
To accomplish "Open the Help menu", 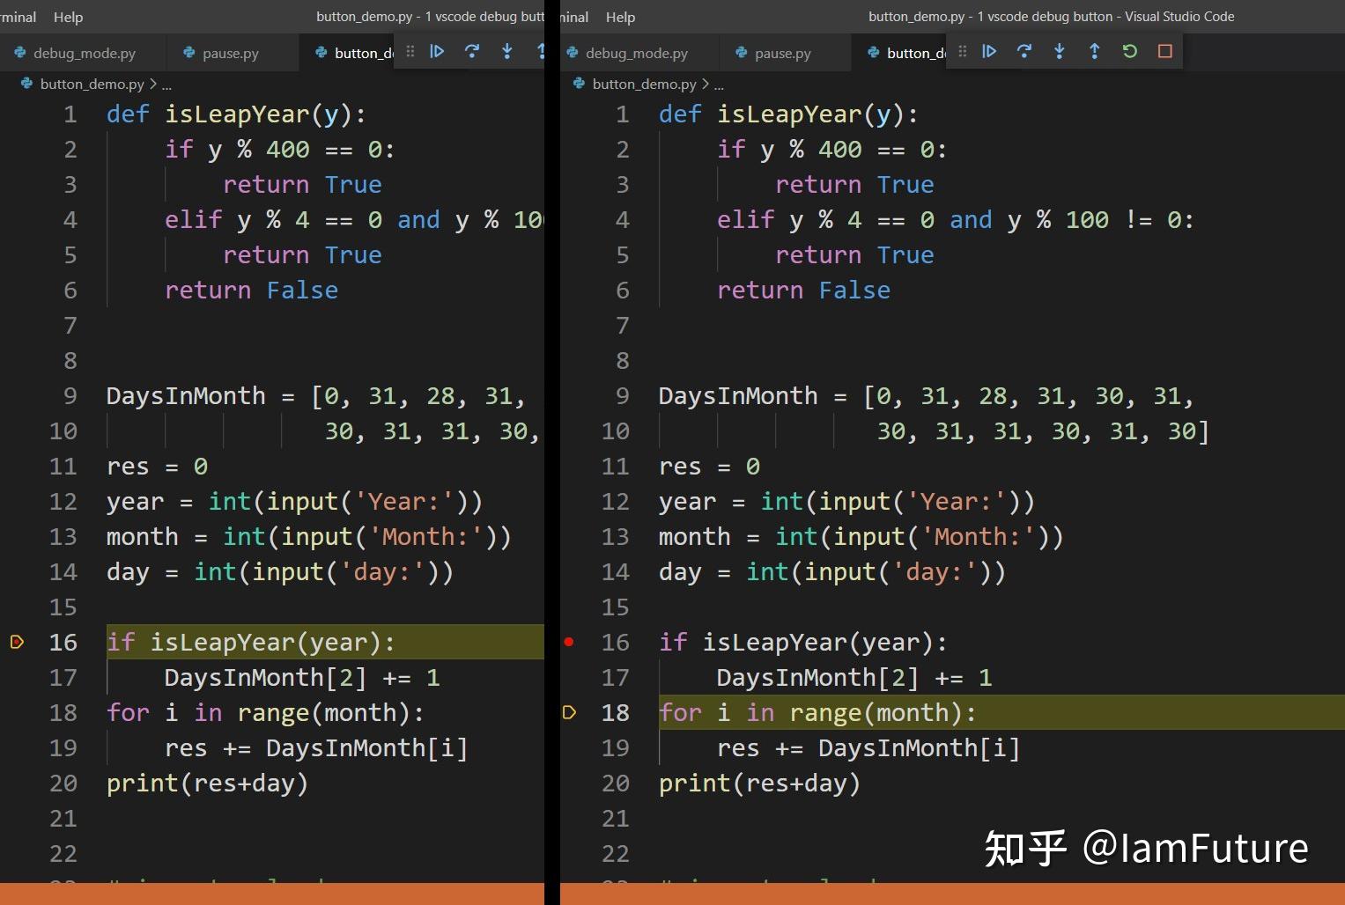I will tap(68, 16).
